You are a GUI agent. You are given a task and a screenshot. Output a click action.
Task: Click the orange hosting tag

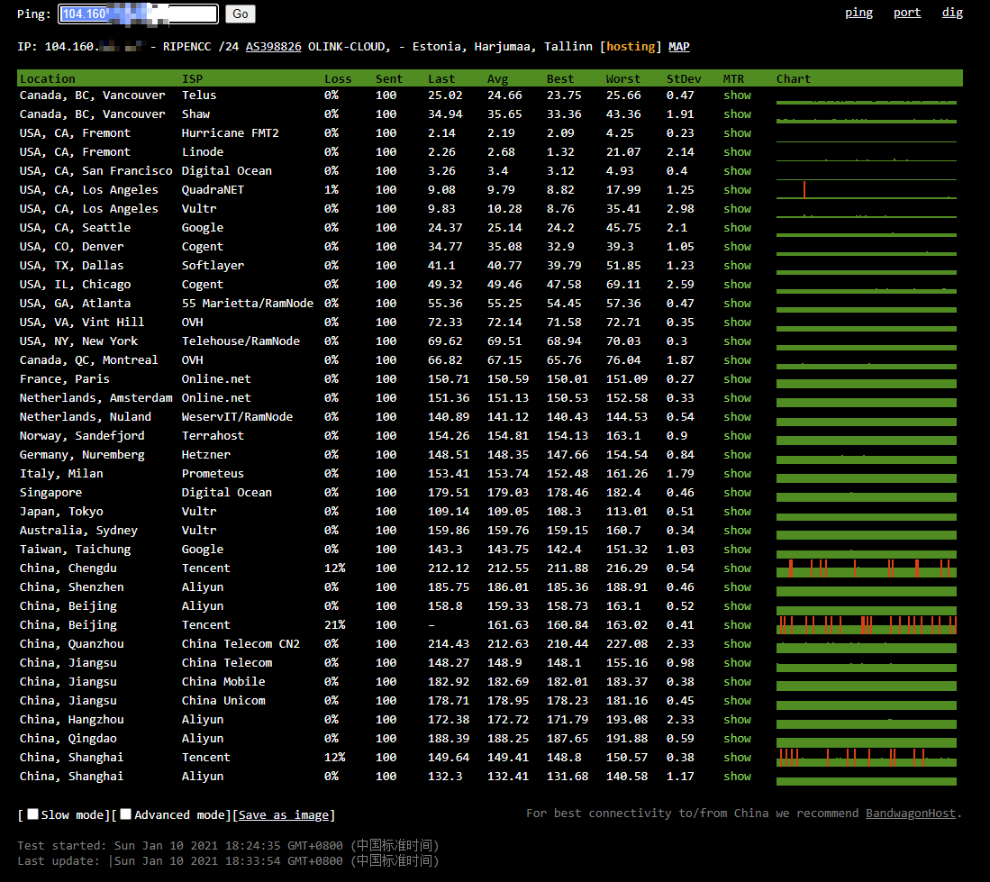tap(630, 47)
